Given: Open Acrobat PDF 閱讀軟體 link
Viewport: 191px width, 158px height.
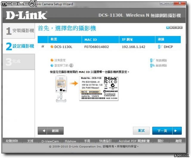Looking at the screenshot, I should (134, 141).
